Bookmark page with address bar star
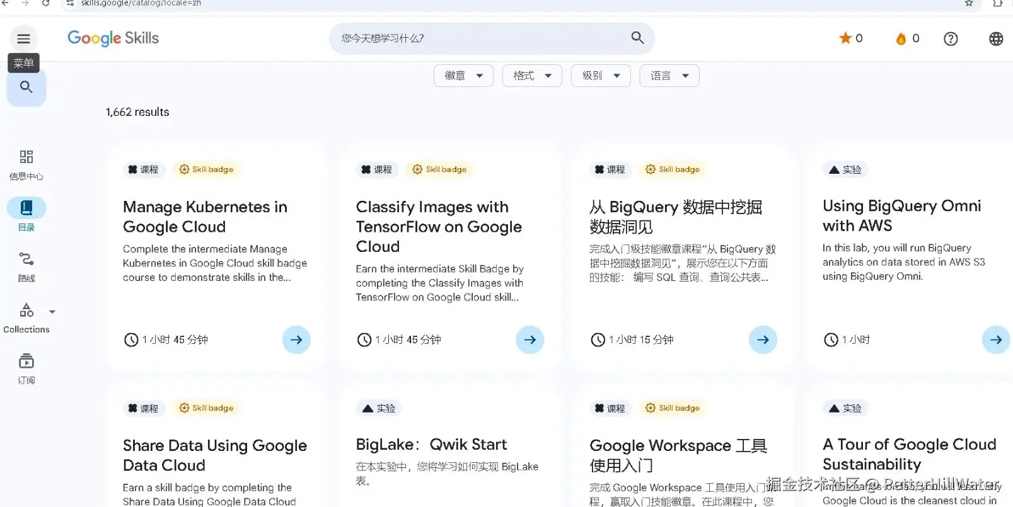1013x507 pixels. 969,3
